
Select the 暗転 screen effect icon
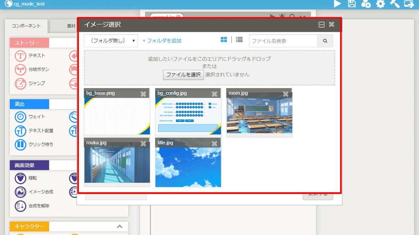(x=21, y=178)
